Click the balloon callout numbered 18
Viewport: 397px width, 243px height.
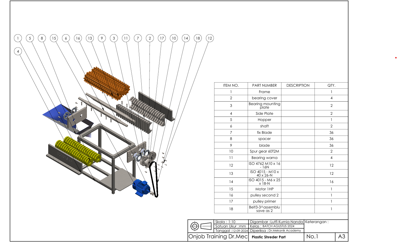(x=197, y=38)
